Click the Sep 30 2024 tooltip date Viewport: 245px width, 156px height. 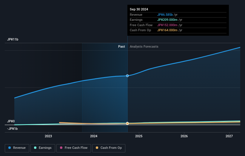pyautogui.click(x=139, y=9)
